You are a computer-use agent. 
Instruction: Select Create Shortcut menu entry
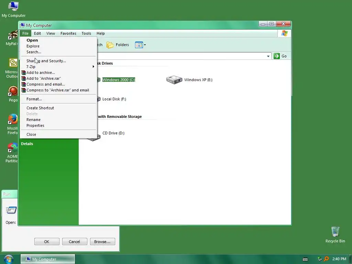coord(58,108)
